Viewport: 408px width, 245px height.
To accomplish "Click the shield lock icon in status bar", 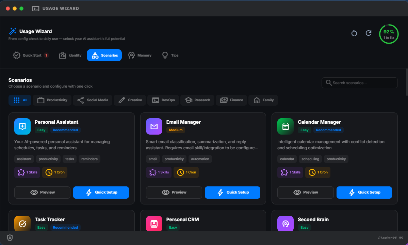I will [10, 238].
